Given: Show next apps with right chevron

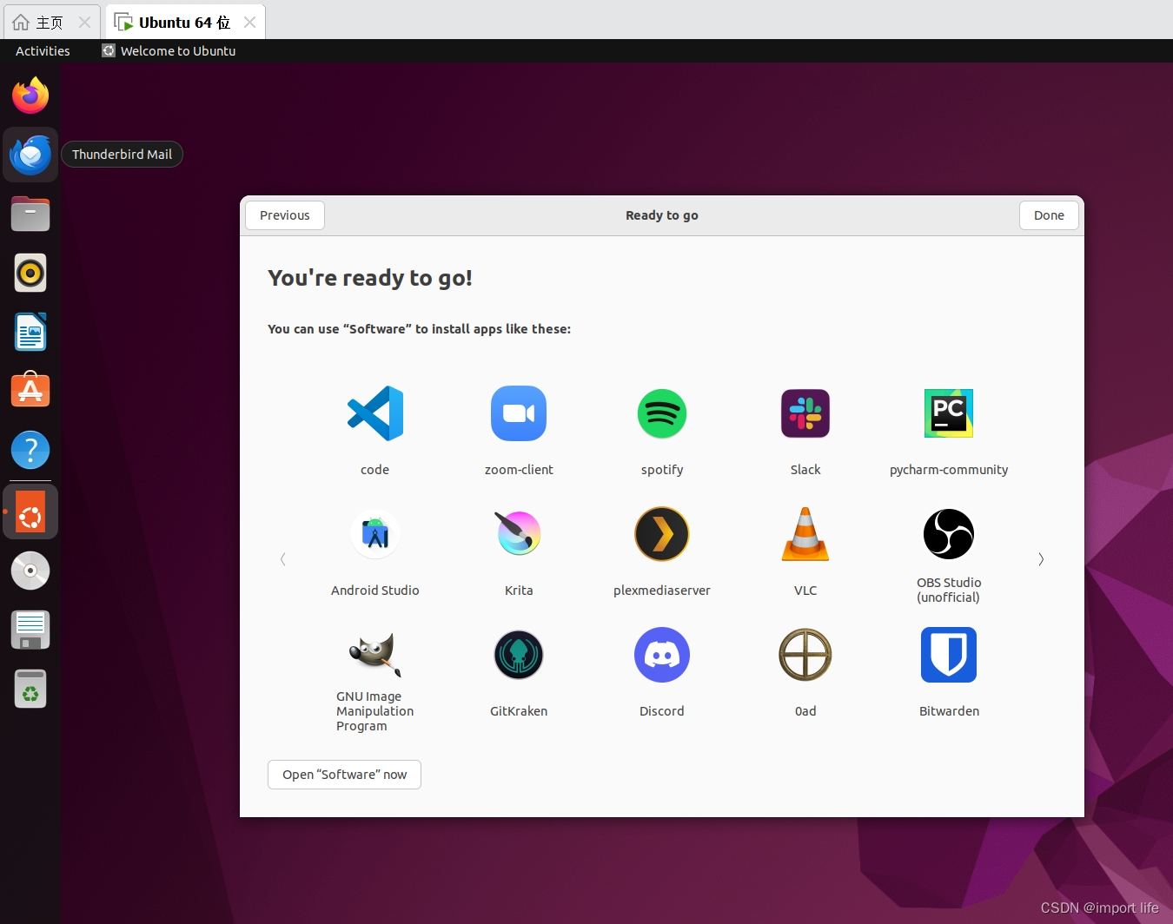Looking at the screenshot, I should (x=1041, y=559).
